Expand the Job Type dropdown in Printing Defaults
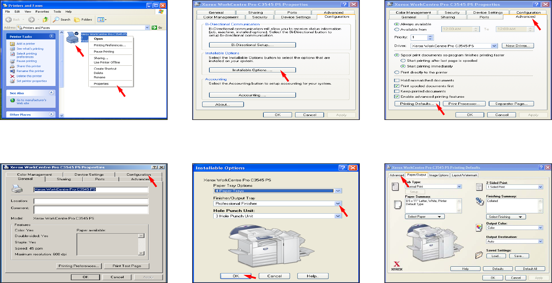The image size is (552, 283). [459, 186]
